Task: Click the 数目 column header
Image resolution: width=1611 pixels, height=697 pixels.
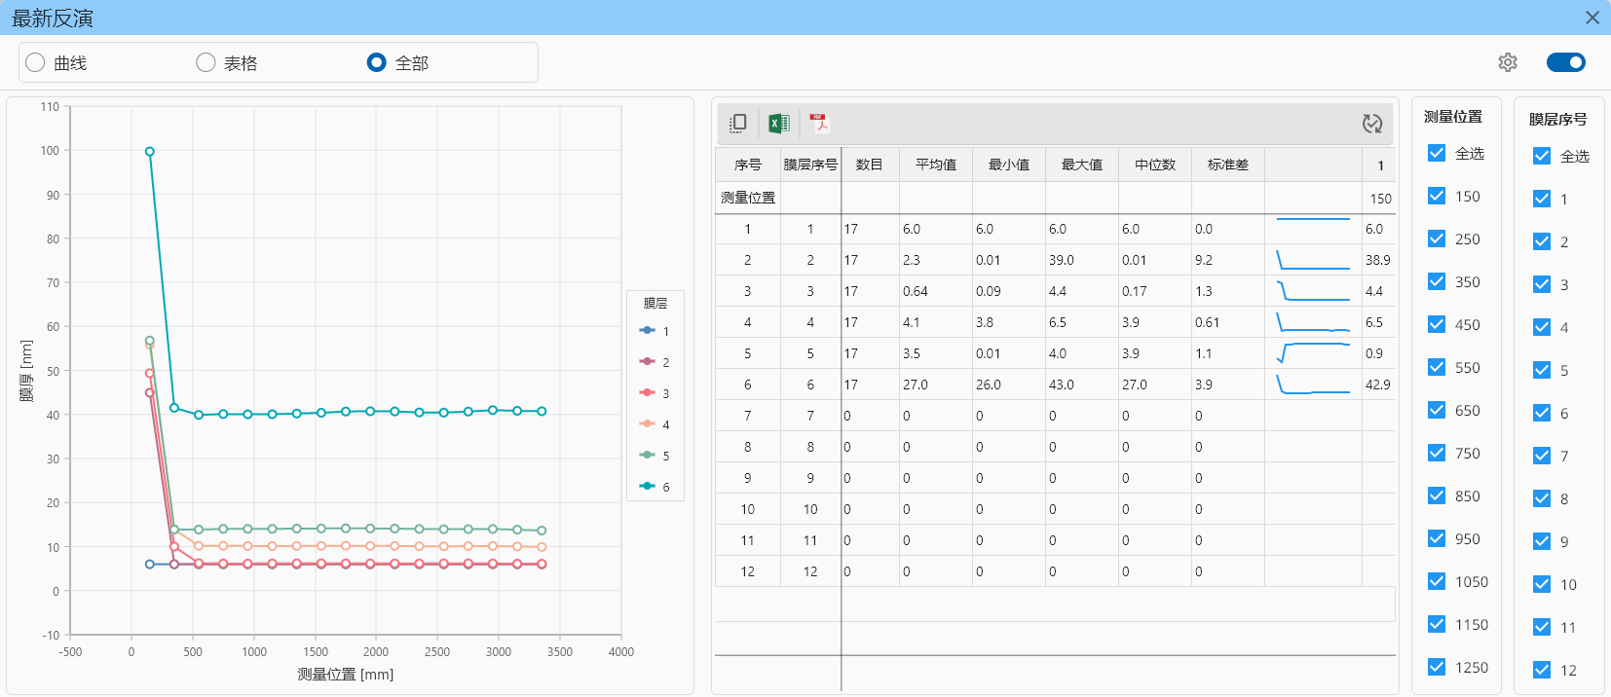Action: (x=870, y=165)
